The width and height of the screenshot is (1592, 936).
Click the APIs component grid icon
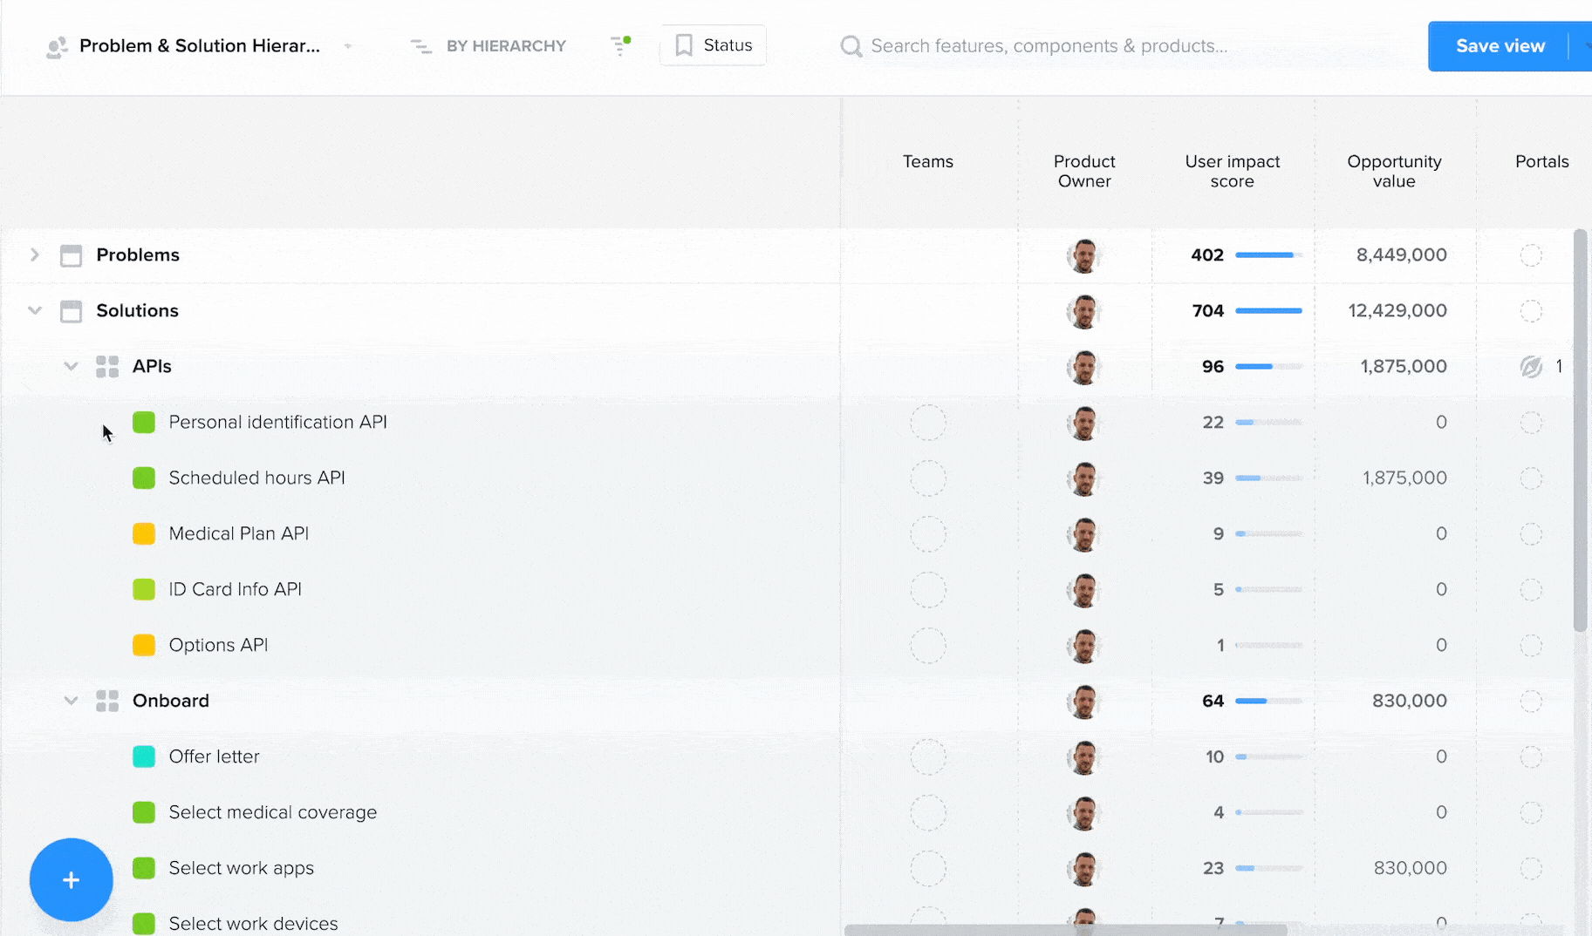coord(107,367)
